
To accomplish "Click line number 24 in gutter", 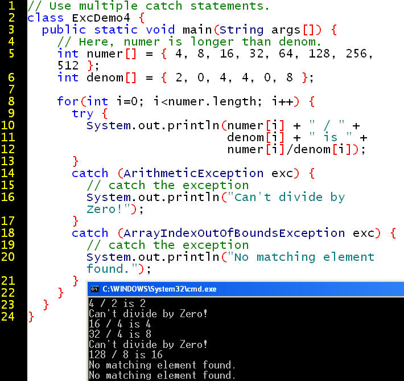I will (x=8, y=317).
